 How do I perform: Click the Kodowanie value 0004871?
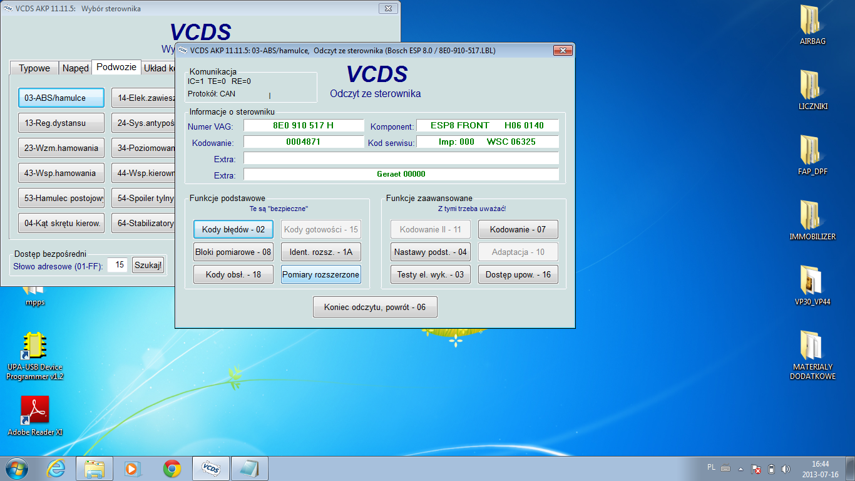click(x=304, y=142)
